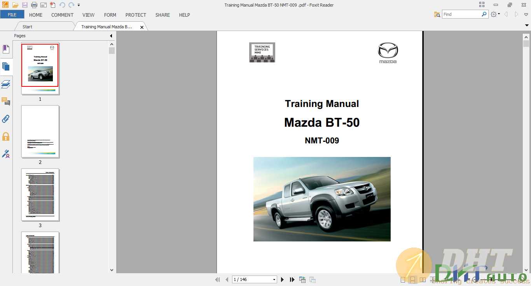This screenshot has height=286, width=531.
Task: Toggle the four-arrow full screen icon
Action: [482, 5]
